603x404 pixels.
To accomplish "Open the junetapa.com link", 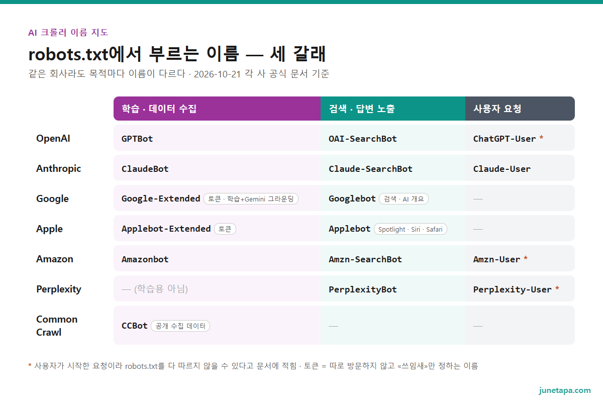I will pos(565,390).
